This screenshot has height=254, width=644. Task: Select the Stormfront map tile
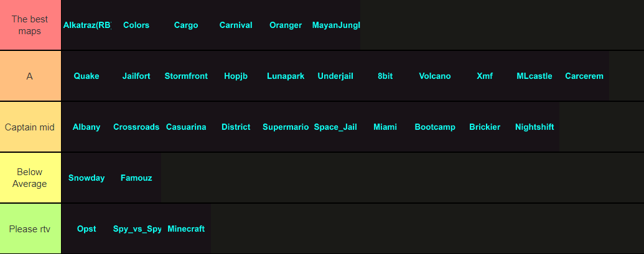pyautogui.click(x=186, y=76)
